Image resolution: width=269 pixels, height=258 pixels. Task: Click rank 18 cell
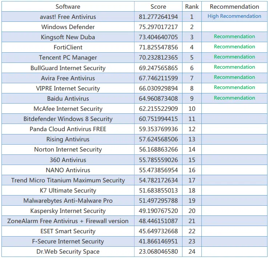[192, 190]
